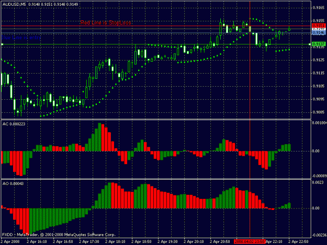Screen dimensions: 327x245
Task: Click the 2 Apr 20:10 time label
Action: (194, 242)
